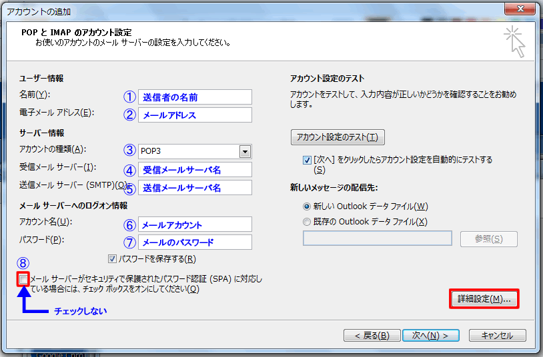543x357 pixels.
Task: Click the 名前 name input field
Action: point(195,97)
